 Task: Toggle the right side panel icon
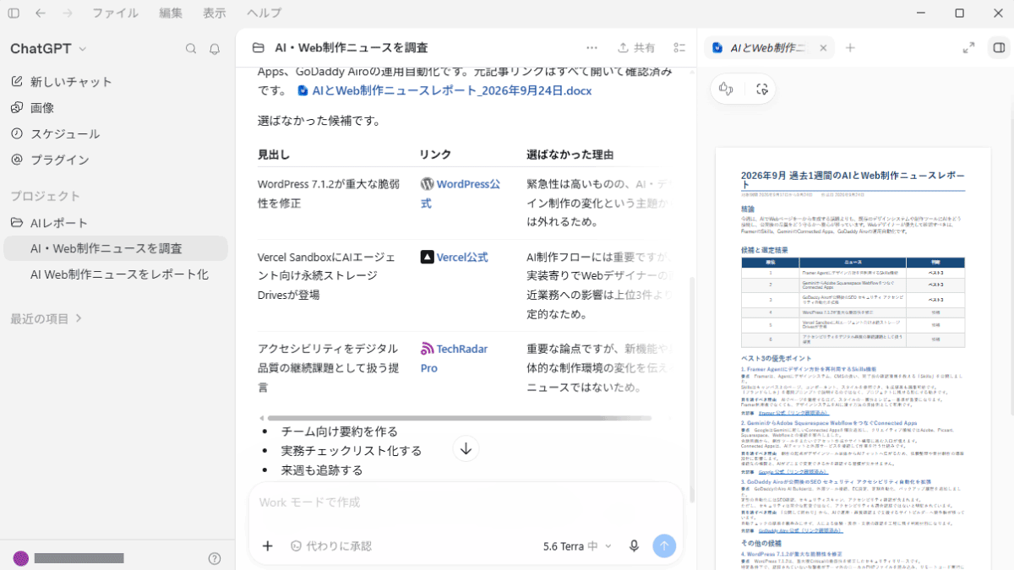(x=999, y=48)
